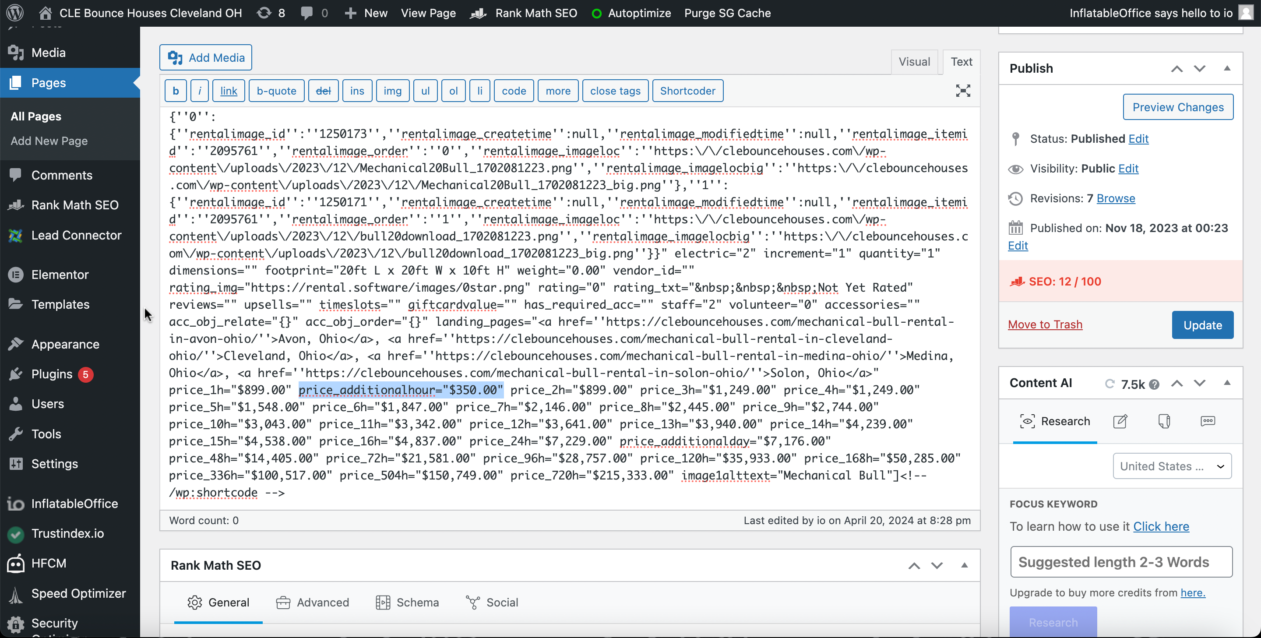Open Content AI mobile tools icon

[1164, 421]
